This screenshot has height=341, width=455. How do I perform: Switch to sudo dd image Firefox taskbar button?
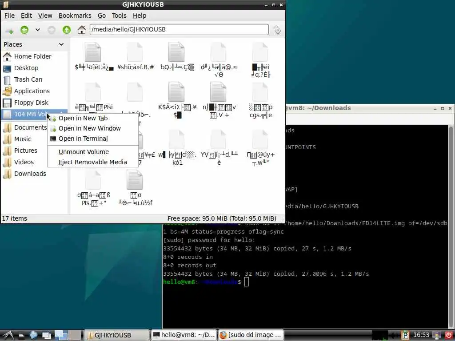coord(251,335)
